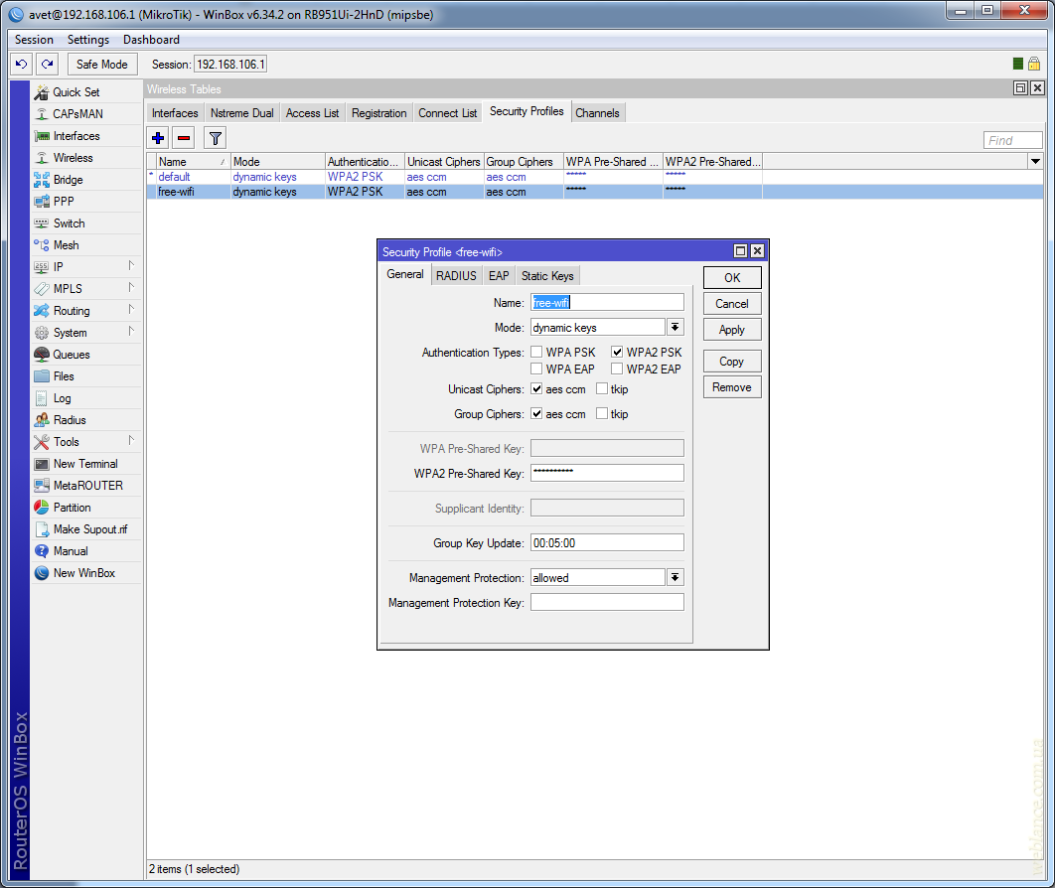Switch to the RADIUS tab

pyautogui.click(x=456, y=276)
